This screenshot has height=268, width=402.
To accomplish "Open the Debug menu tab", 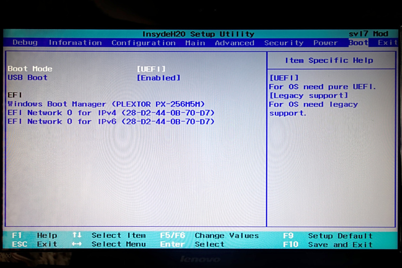I will click(x=25, y=42).
